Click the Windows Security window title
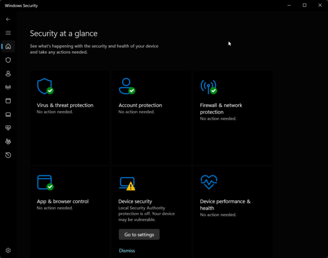 pyautogui.click(x=21, y=6)
